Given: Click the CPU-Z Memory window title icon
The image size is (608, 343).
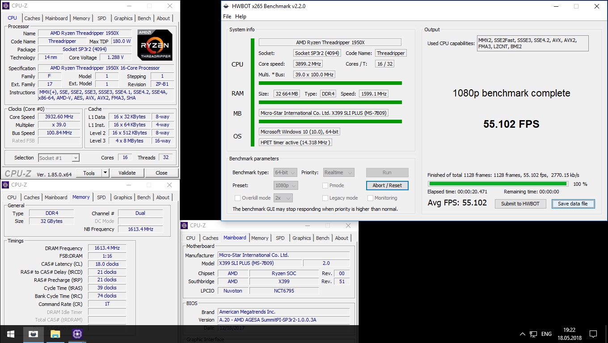Looking at the screenshot, I should coord(6,185).
